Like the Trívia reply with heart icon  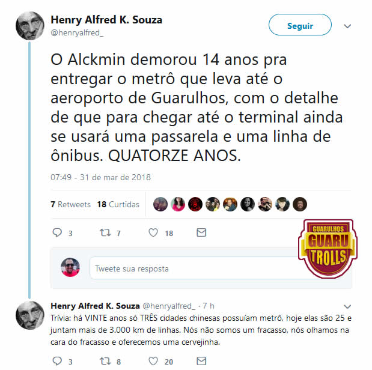click(x=153, y=361)
